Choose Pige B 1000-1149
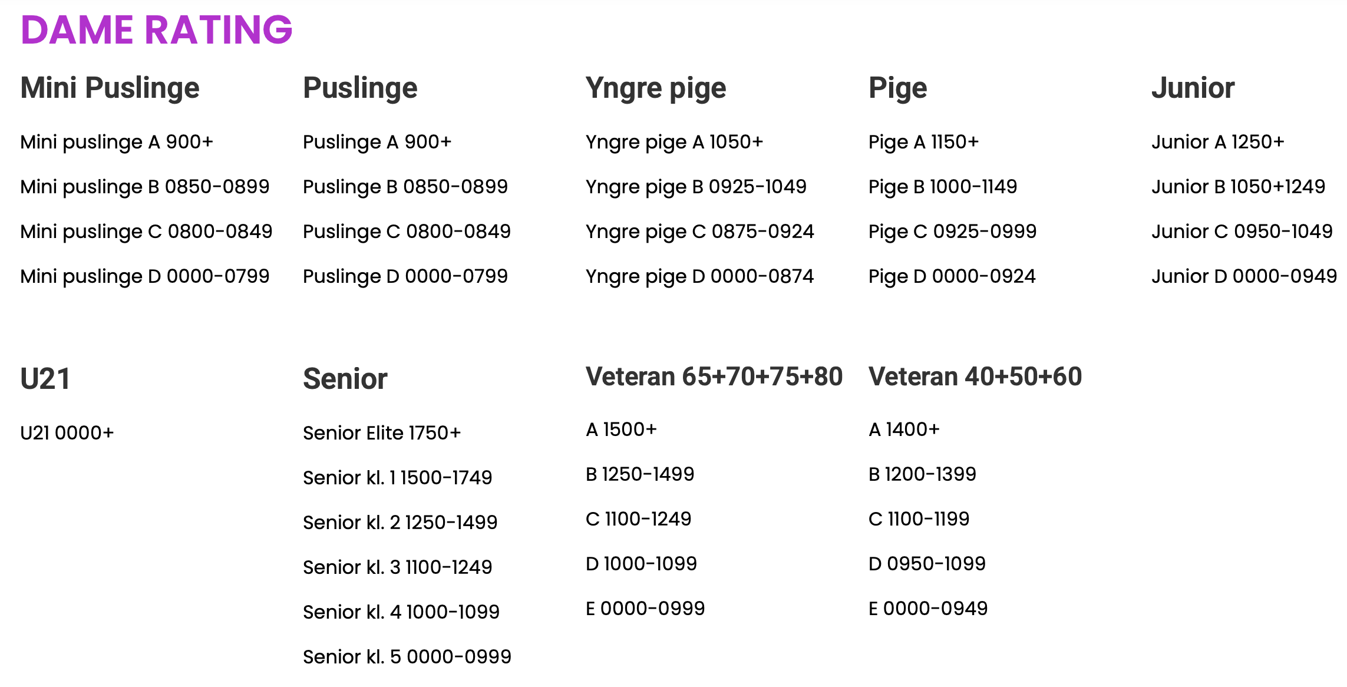Viewport: 1347px width, 687px height. [943, 187]
